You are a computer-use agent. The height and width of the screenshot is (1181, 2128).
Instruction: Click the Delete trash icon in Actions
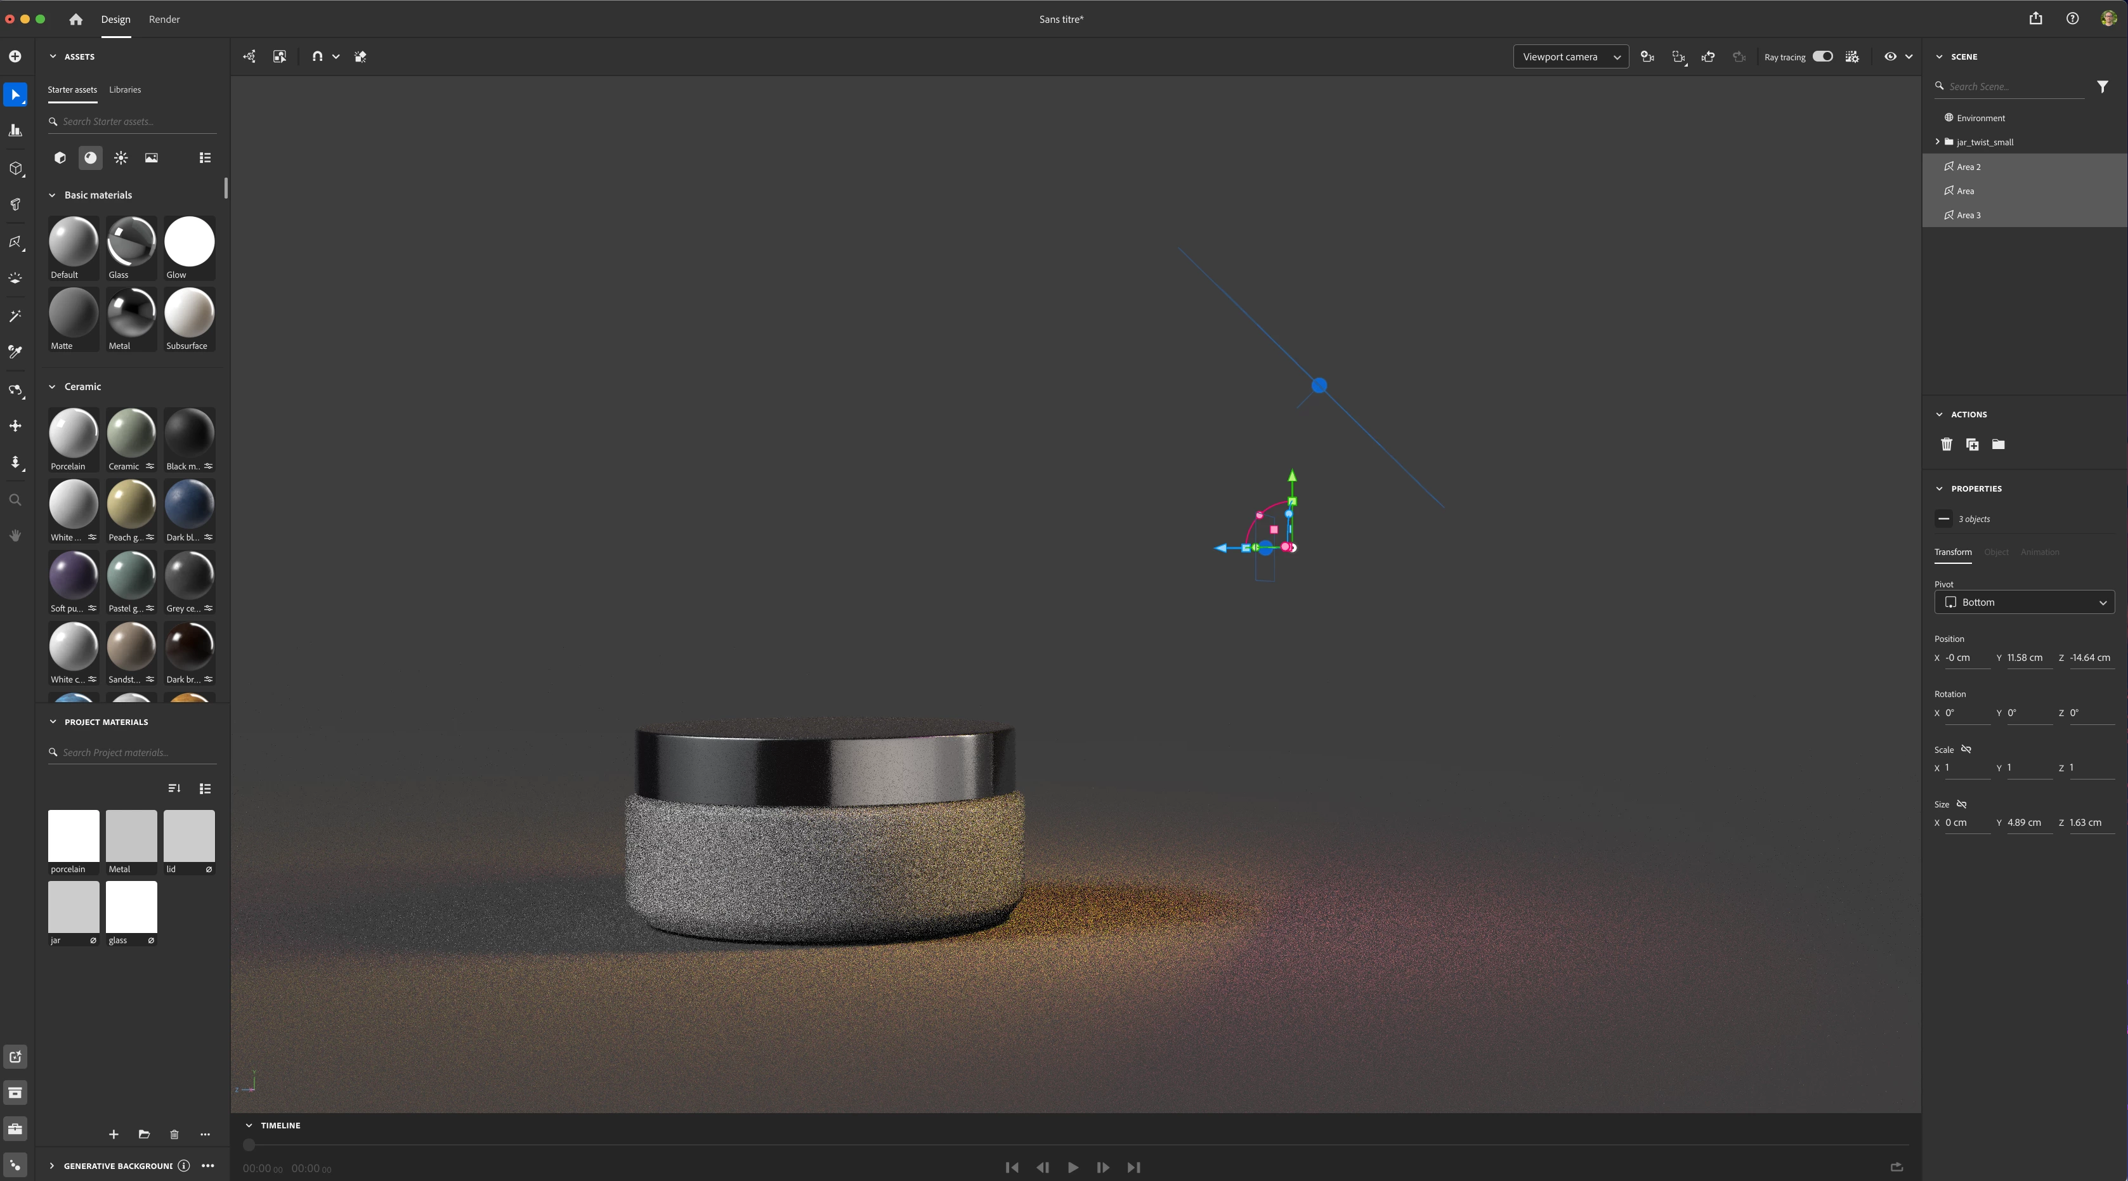point(1946,445)
